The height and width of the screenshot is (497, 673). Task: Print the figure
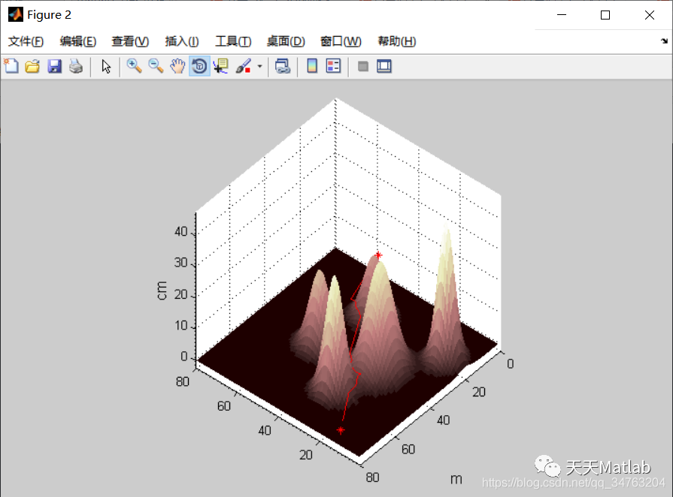click(x=75, y=66)
